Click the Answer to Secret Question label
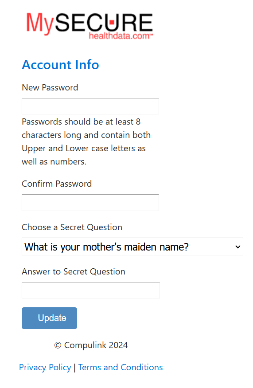The image size is (253, 388). (74, 272)
